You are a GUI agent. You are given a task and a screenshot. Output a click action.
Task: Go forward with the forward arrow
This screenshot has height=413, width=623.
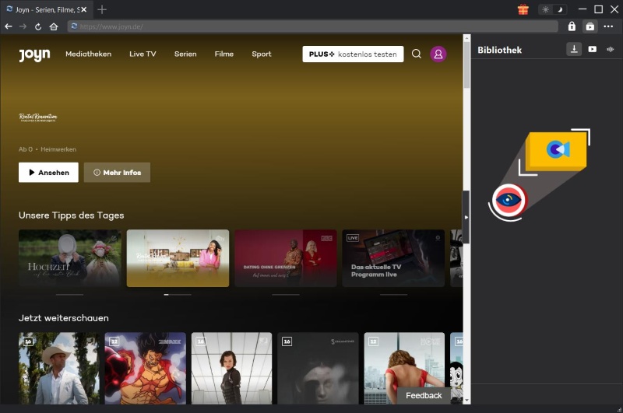23,26
